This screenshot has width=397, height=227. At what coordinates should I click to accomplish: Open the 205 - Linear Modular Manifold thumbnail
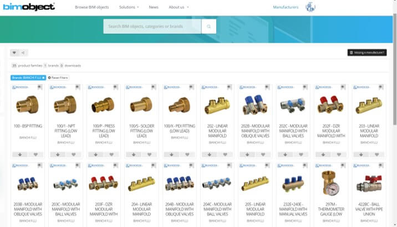[x=255, y=184]
